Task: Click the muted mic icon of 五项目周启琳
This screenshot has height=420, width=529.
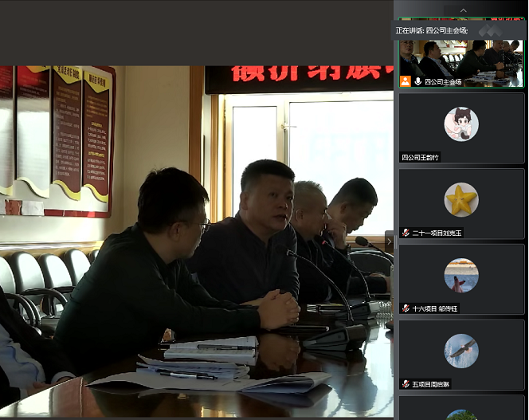Action: pos(406,384)
